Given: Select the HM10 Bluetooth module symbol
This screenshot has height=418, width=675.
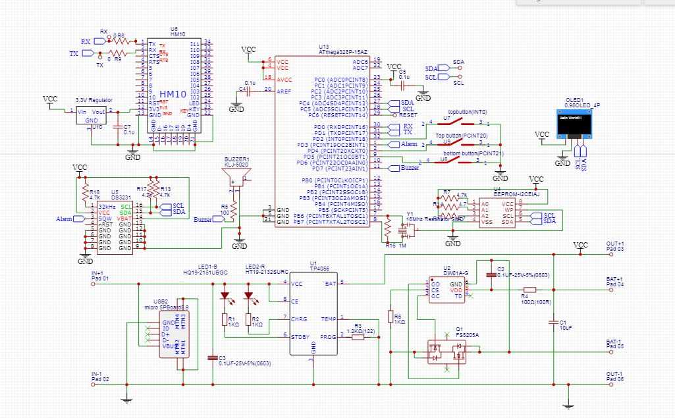Looking at the screenshot, I should click(174, 85).
